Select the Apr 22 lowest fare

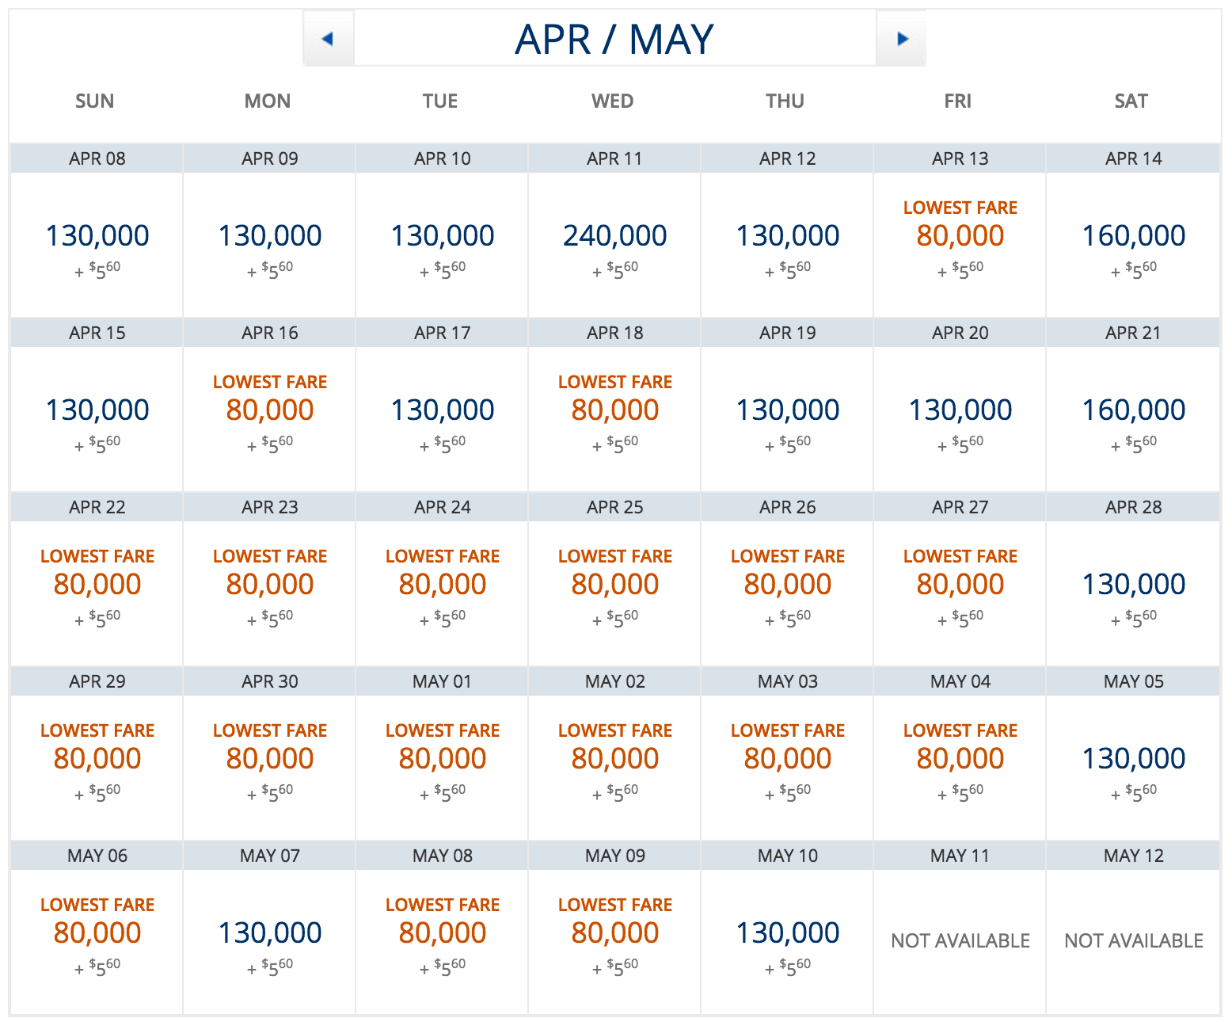point(97,585)
